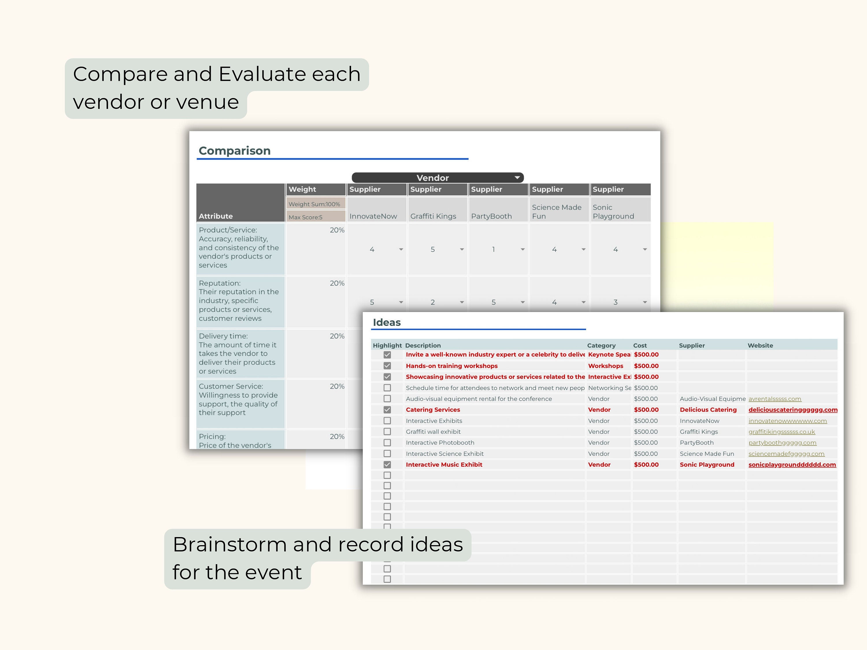
Task: Check the Networking time idea highlight
Action: pos(387,387)
